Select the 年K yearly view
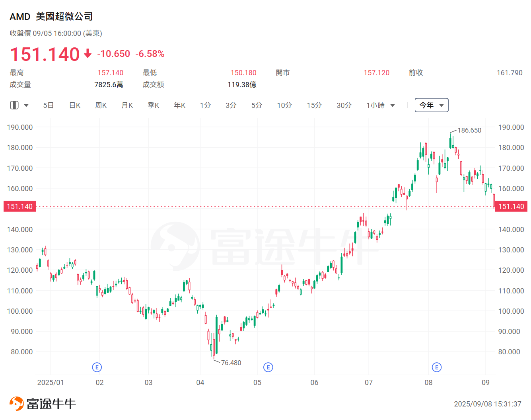531x420 pixels. [x=179, y=105]
